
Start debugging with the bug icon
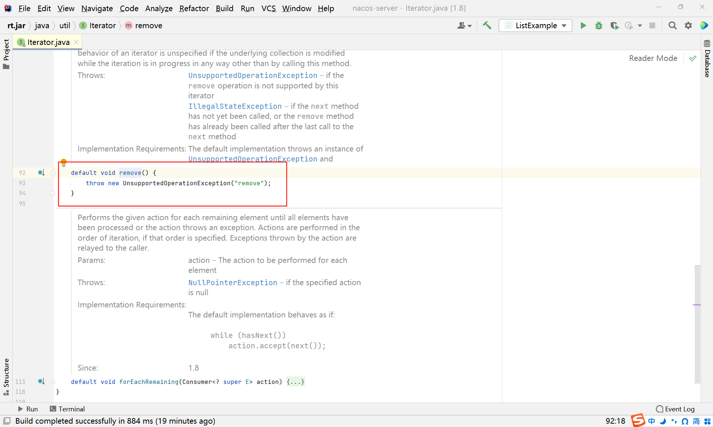tap(599, 25)
